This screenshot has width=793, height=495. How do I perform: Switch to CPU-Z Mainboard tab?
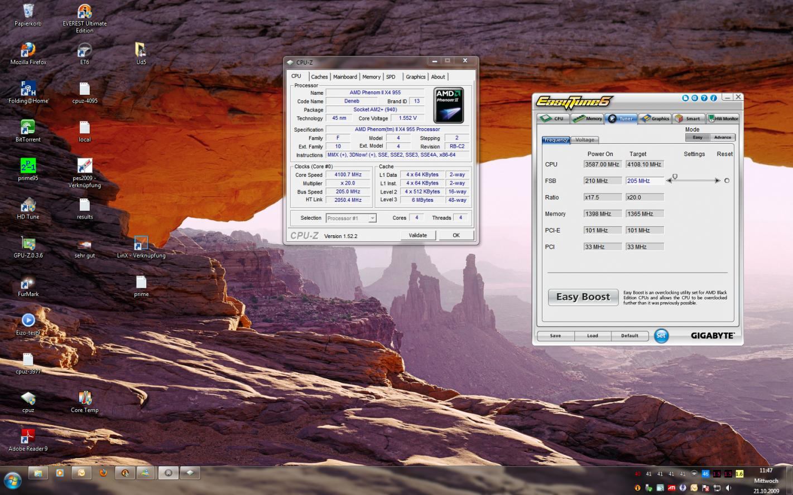345,77
